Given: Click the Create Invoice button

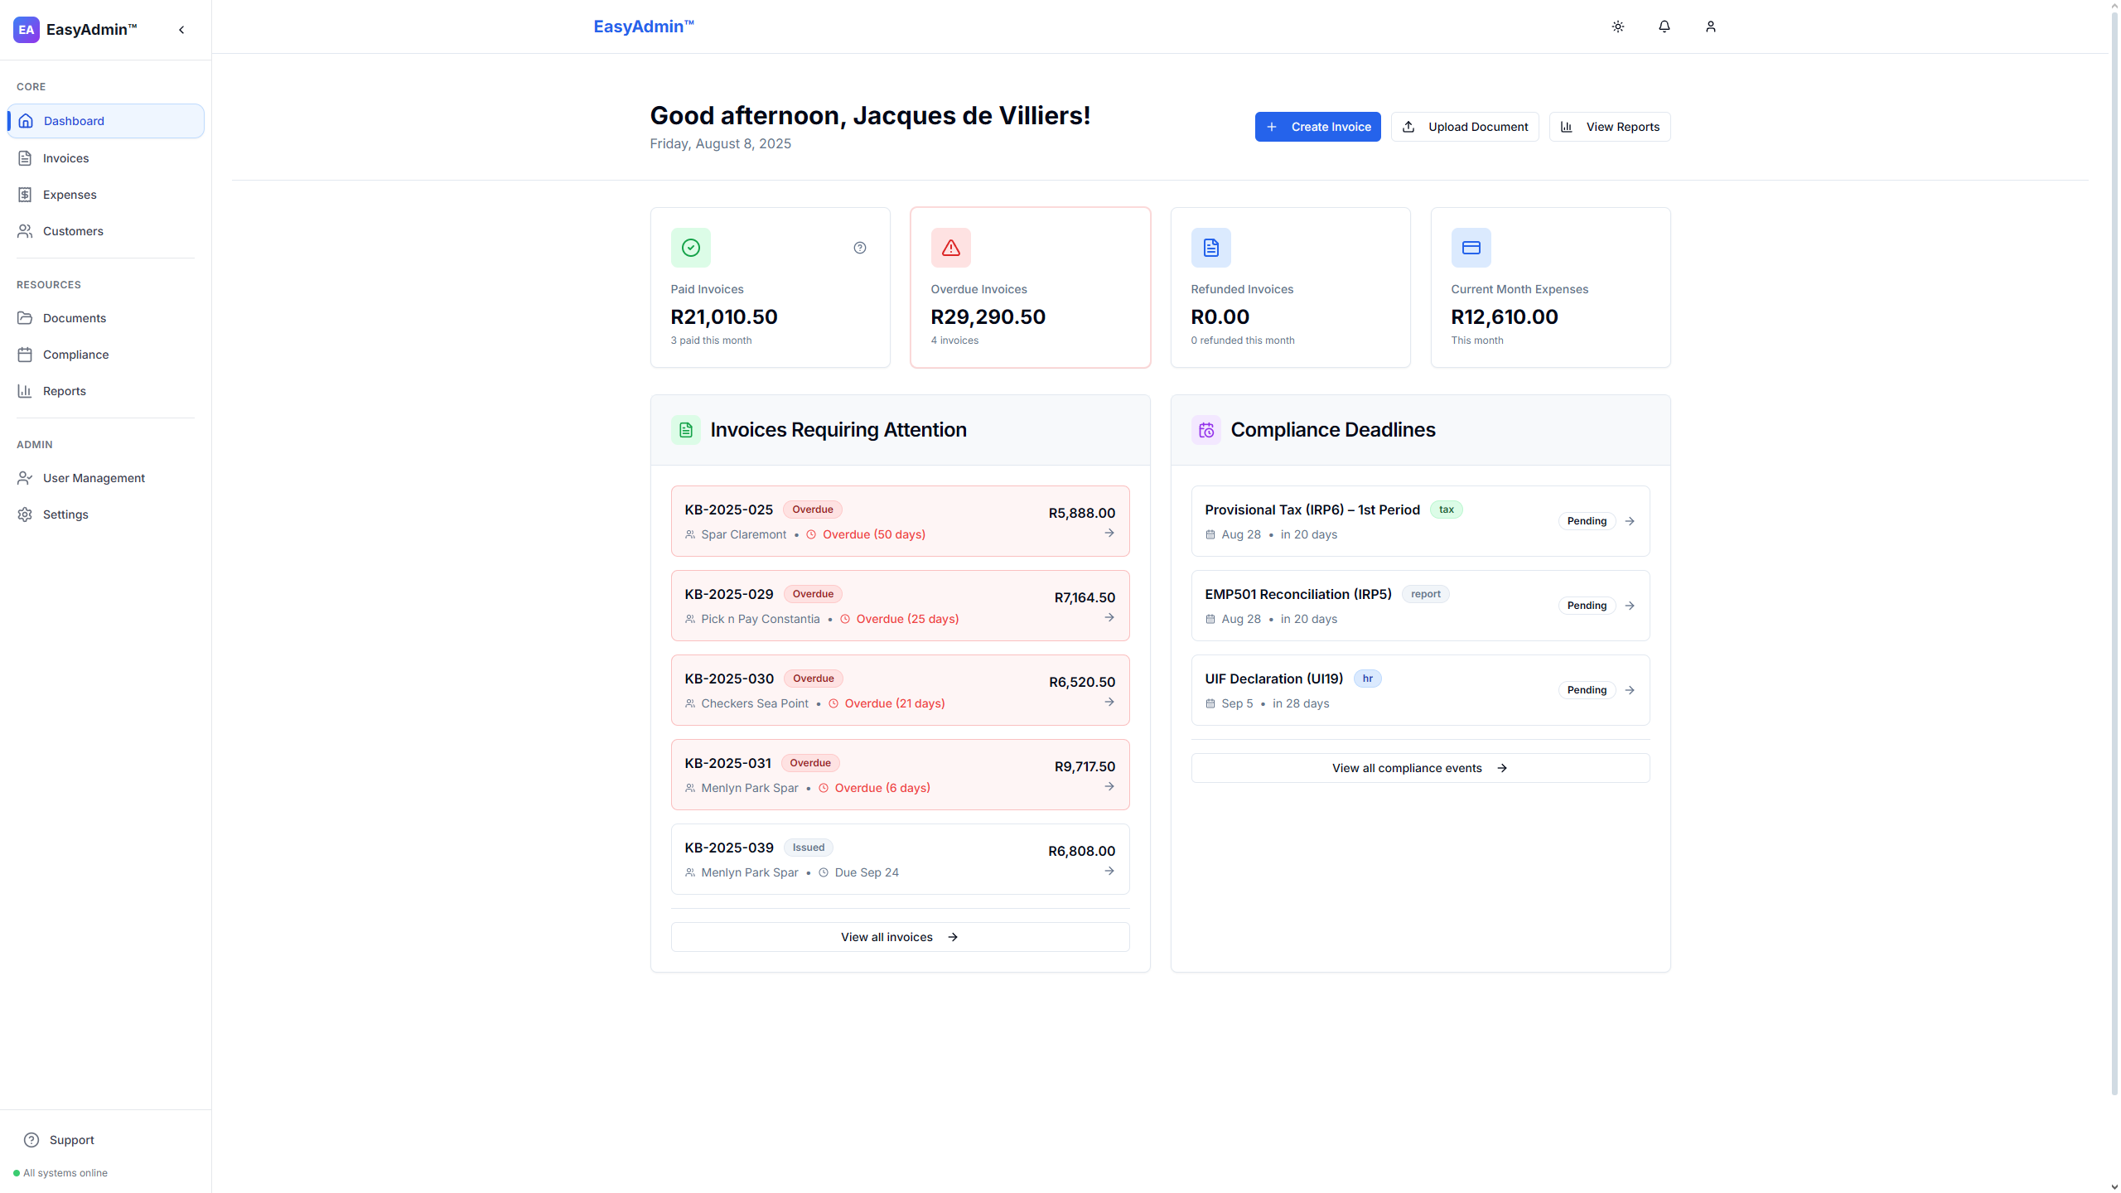Looking at the screenshot, I should click(1318, 126).
